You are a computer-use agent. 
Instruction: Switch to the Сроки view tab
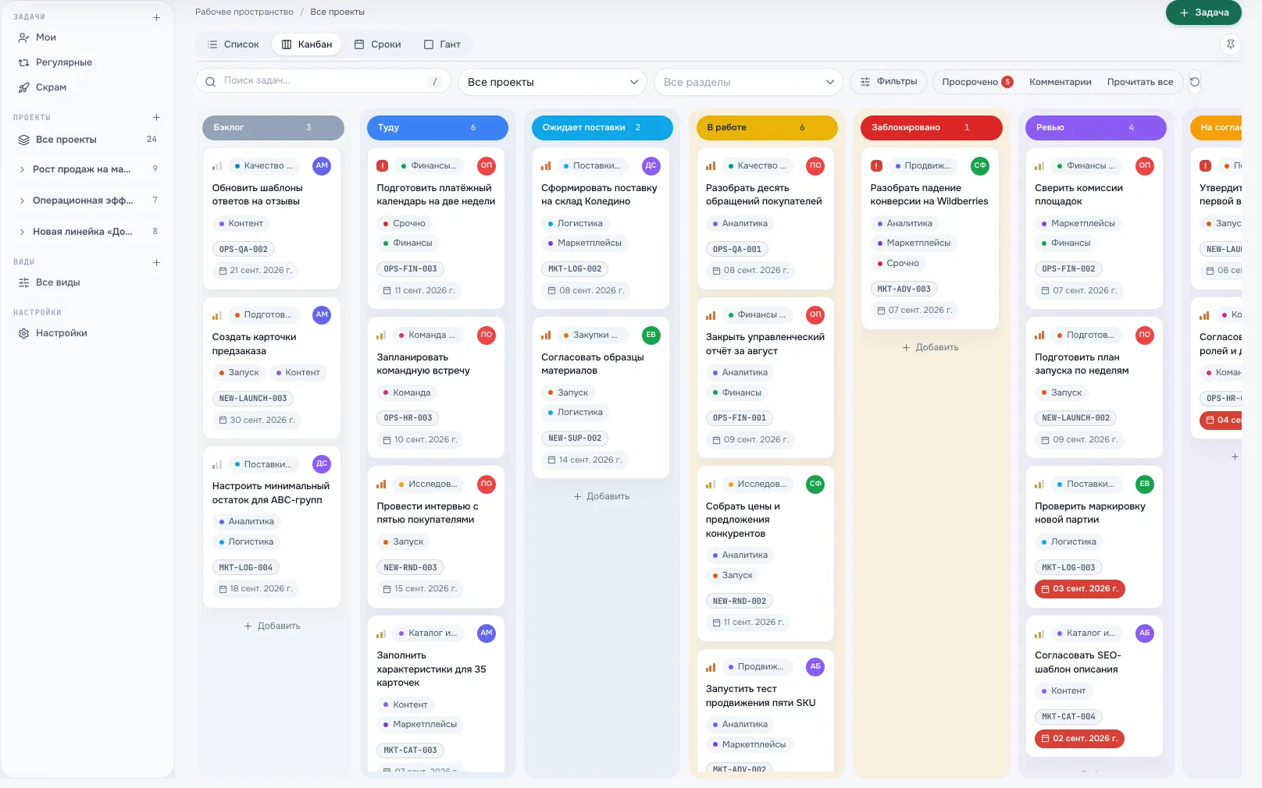coord(377,44)
